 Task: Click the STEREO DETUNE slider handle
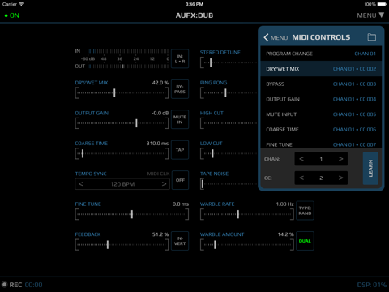(x=211, y=62)
